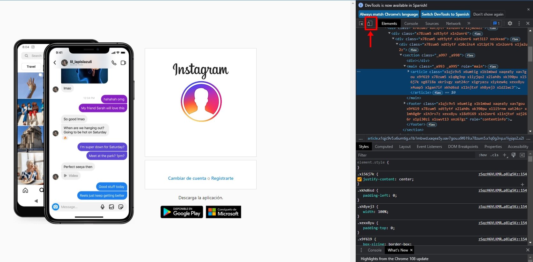Viewport: 533px width, 262px height.
Task: Click the Don't show again button
Action: (x=488, y=14)
